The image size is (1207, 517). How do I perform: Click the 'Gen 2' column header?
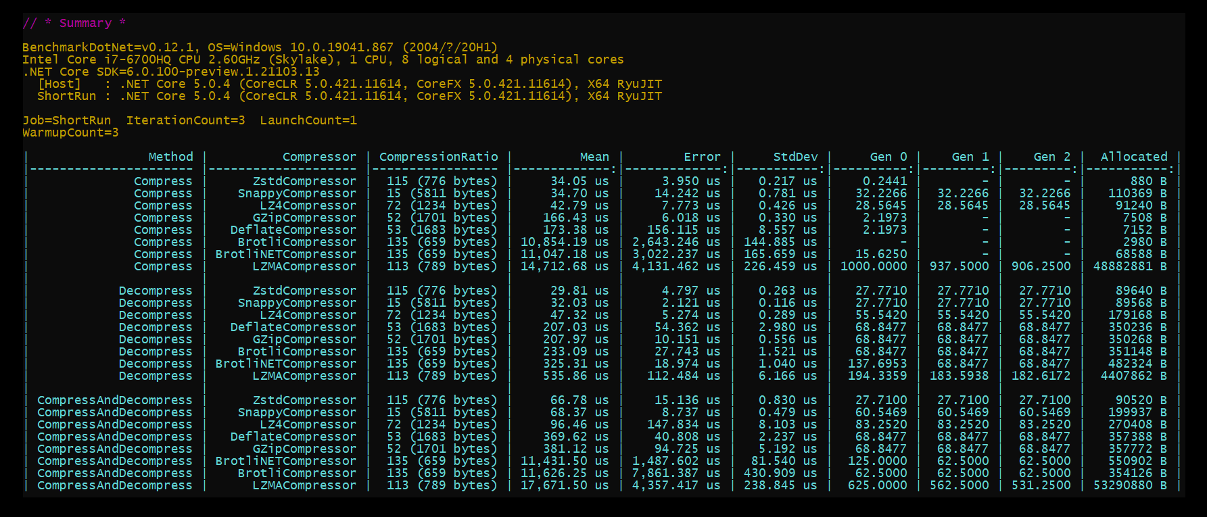tap(1052, 157)
